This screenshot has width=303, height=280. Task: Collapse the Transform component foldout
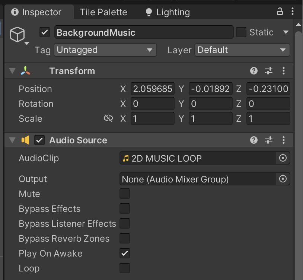pyautogui.click(x=13, y=71)
